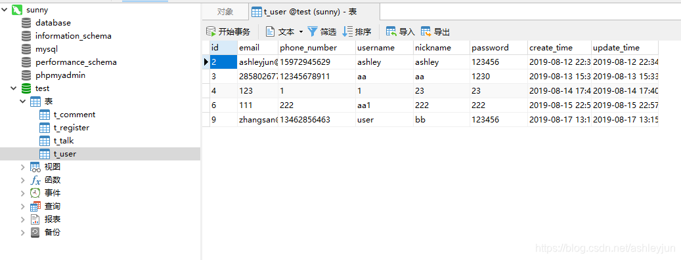
Task: Click the phpmyadmin database icon
Action: click(26, 75)
